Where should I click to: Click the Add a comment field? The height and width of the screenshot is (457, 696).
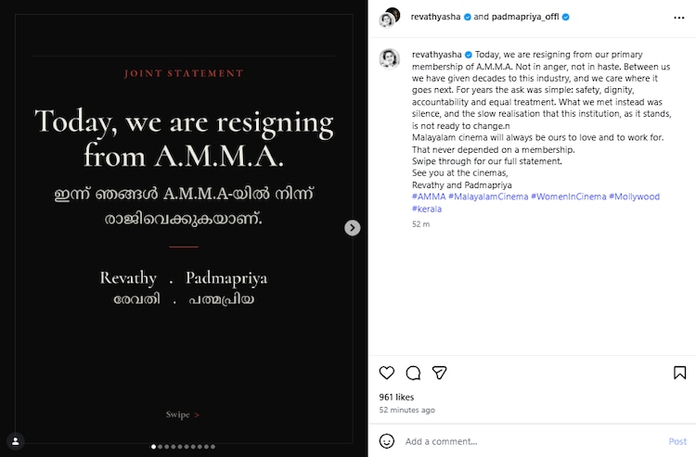(x=533, y=441)
